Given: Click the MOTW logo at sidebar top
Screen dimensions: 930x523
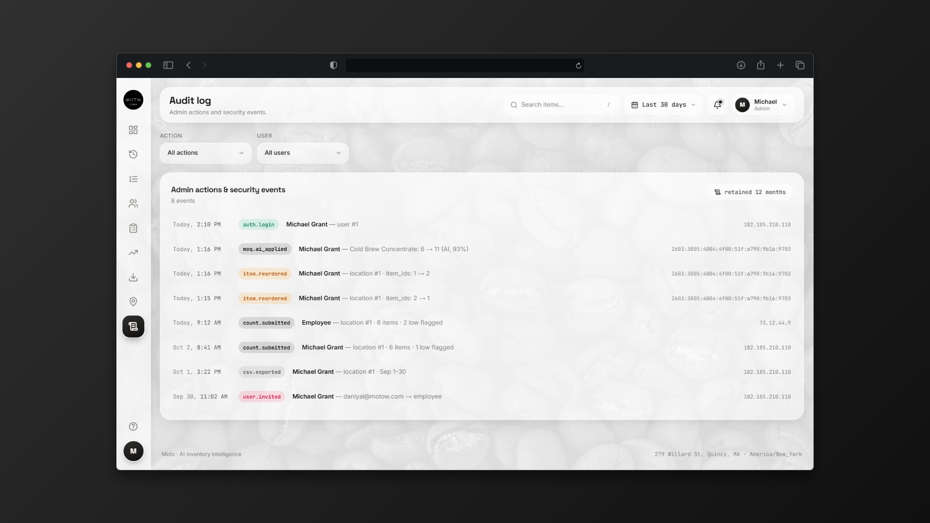Looking at the screenshot, I should click(x=133, y=100).
